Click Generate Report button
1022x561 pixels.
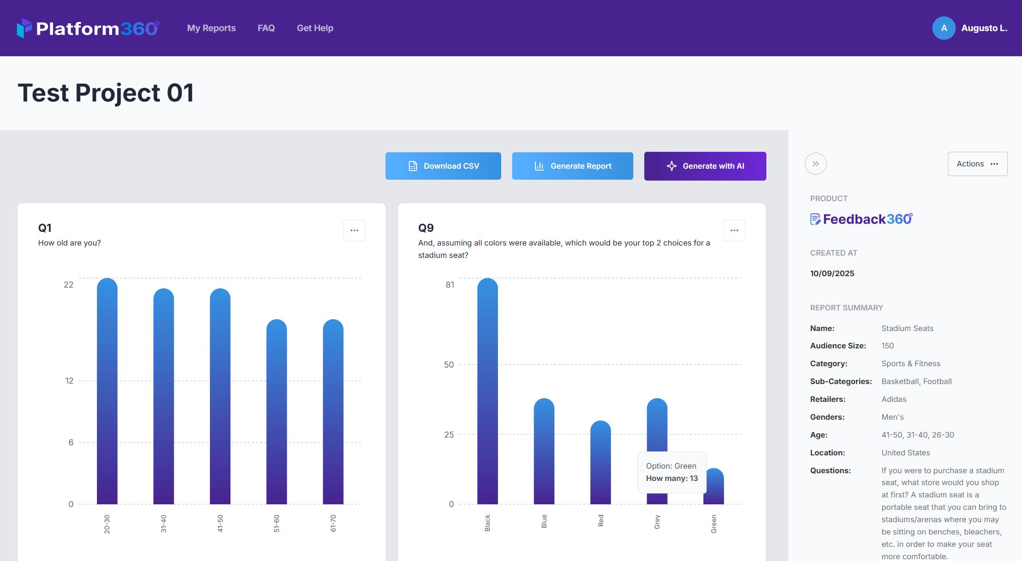(572, 166)
